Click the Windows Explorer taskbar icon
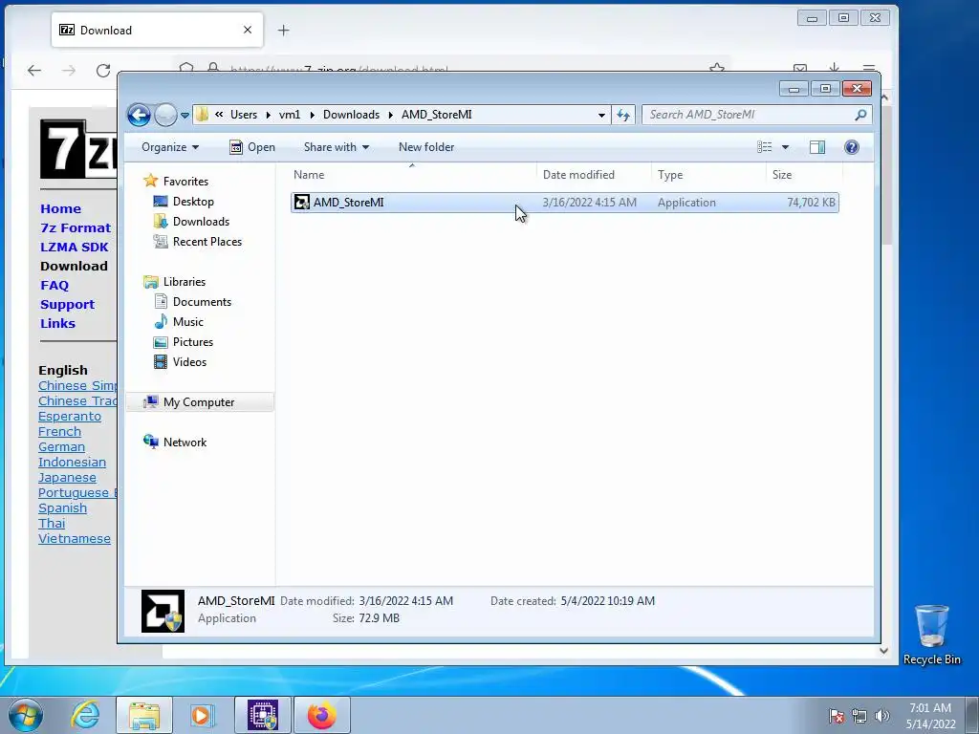The height and width of the screenshot is (734, 979). click(x=144, y=715)
